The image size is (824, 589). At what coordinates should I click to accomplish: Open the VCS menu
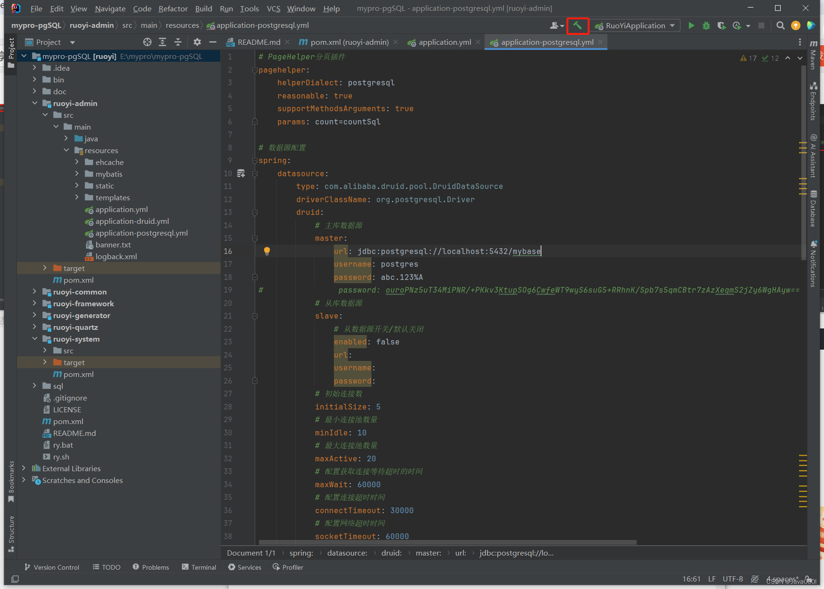click(x=274, y=8)
